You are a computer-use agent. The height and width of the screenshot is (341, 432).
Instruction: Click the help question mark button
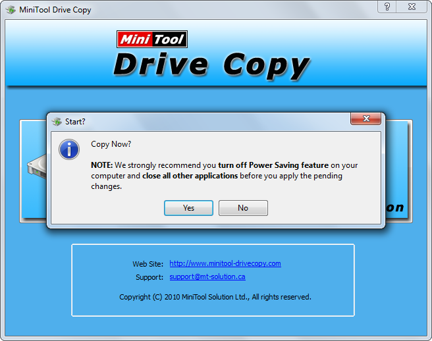pyautogui.click(x=387, y=7)
